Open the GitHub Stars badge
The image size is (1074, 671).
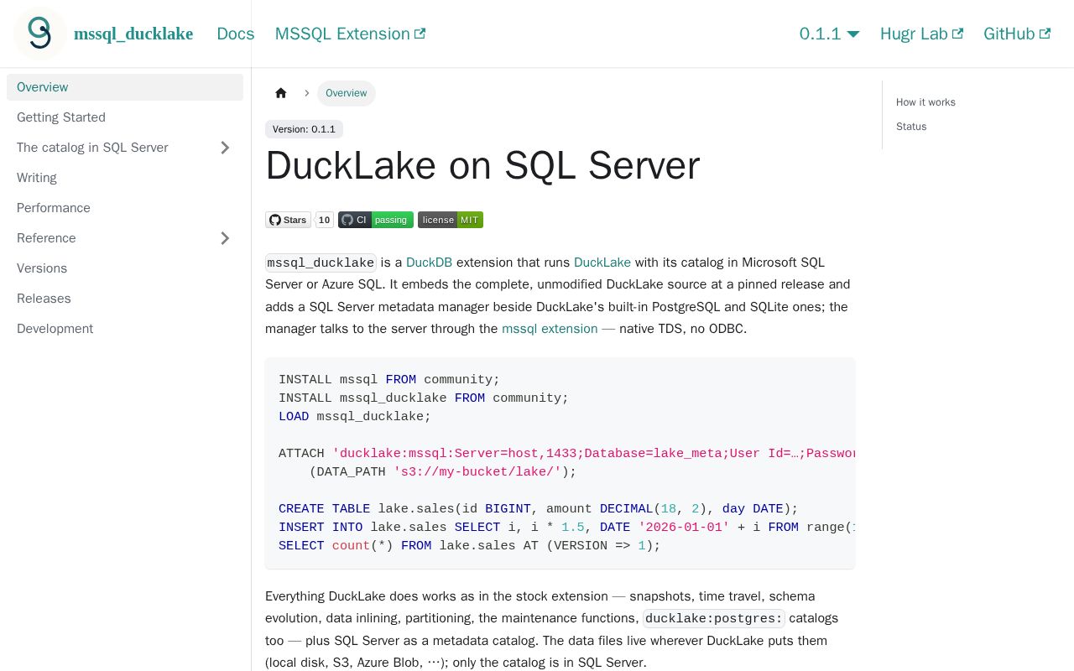[288, 220]
